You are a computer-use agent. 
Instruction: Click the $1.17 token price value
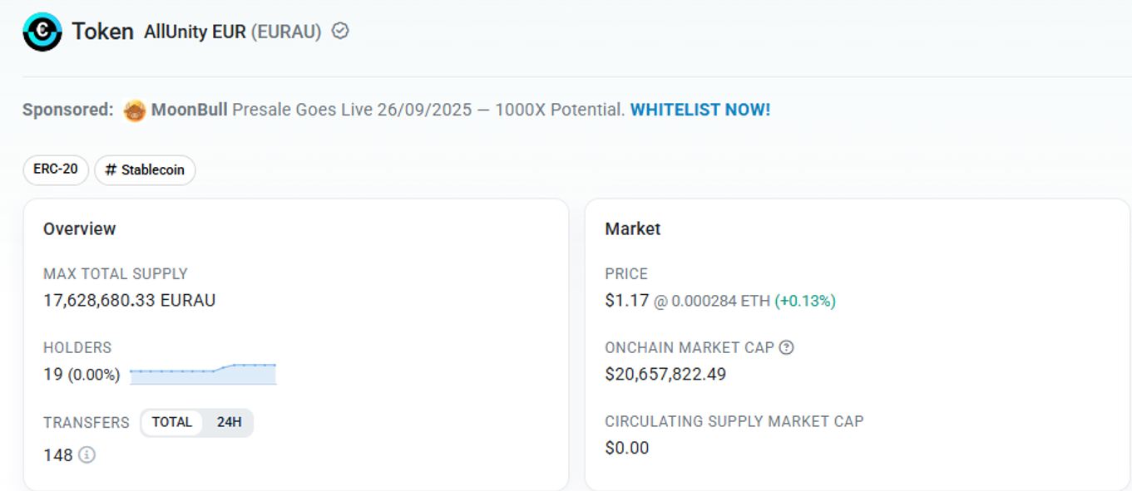626,300
